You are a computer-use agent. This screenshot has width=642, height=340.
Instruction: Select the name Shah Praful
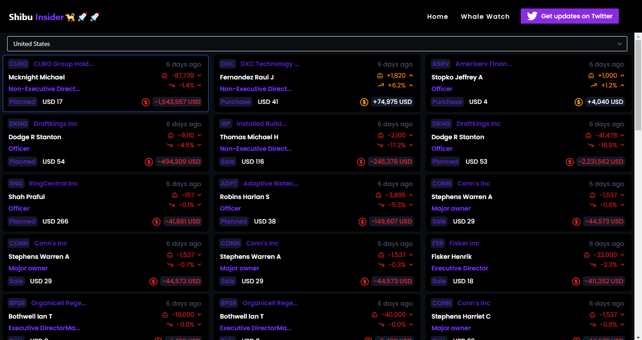pos(27,197)
